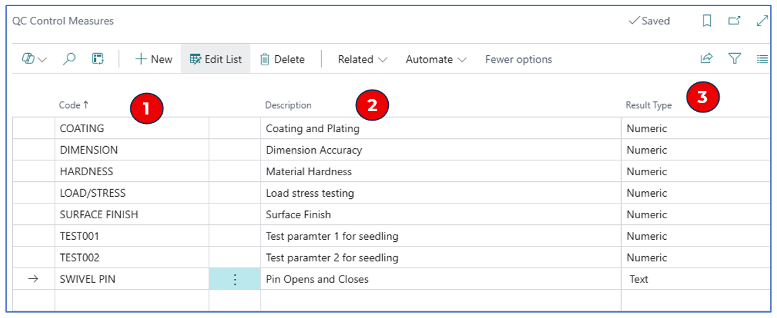Click the search magnifier icon
Image resolution: width=777 pixels, height=318 pixels.
69,59
